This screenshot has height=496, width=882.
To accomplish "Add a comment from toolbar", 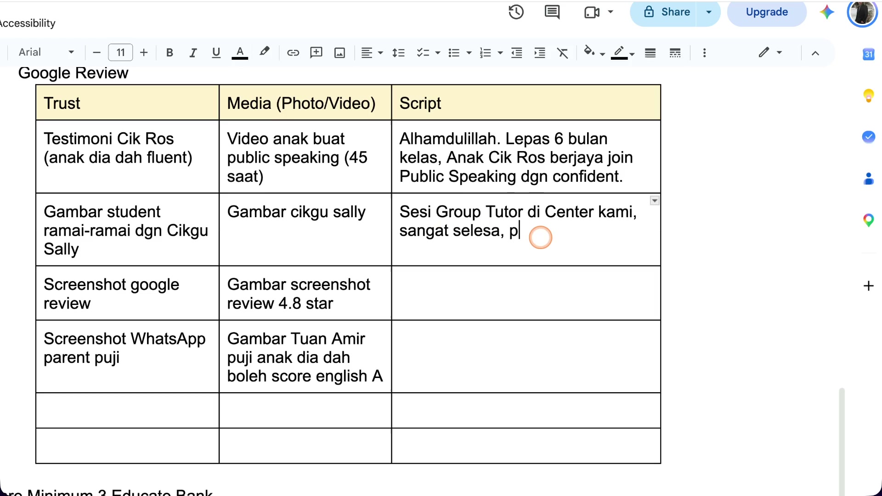I will [x=316, y=53].
